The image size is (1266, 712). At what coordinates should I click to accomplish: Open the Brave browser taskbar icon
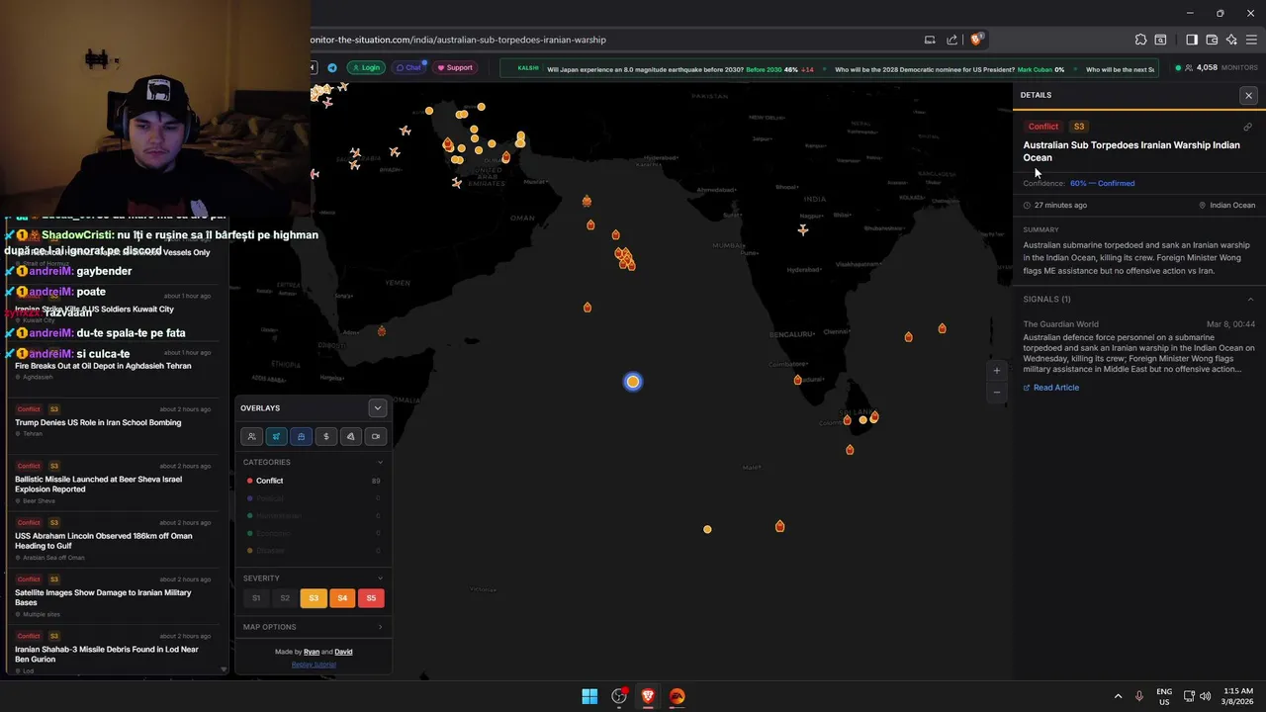pos(648,696)
